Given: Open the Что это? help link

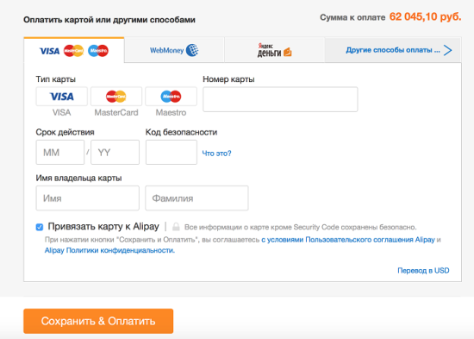Looking at the screenshot, I should (x=216, y=154).
